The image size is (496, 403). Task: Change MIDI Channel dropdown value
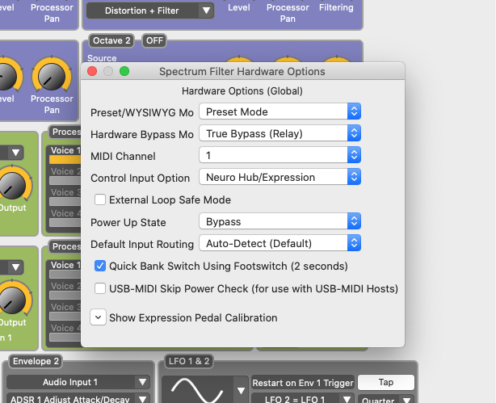(280, 155)
